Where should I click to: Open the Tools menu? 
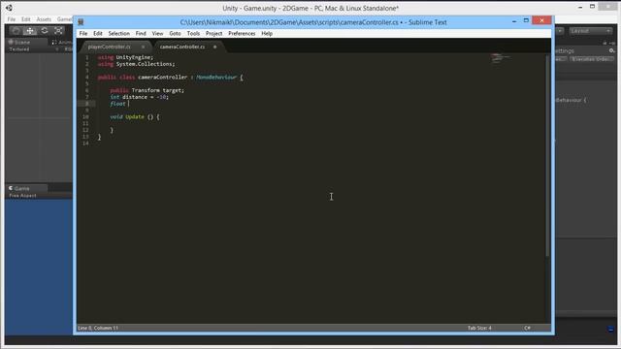pos(193,34)
